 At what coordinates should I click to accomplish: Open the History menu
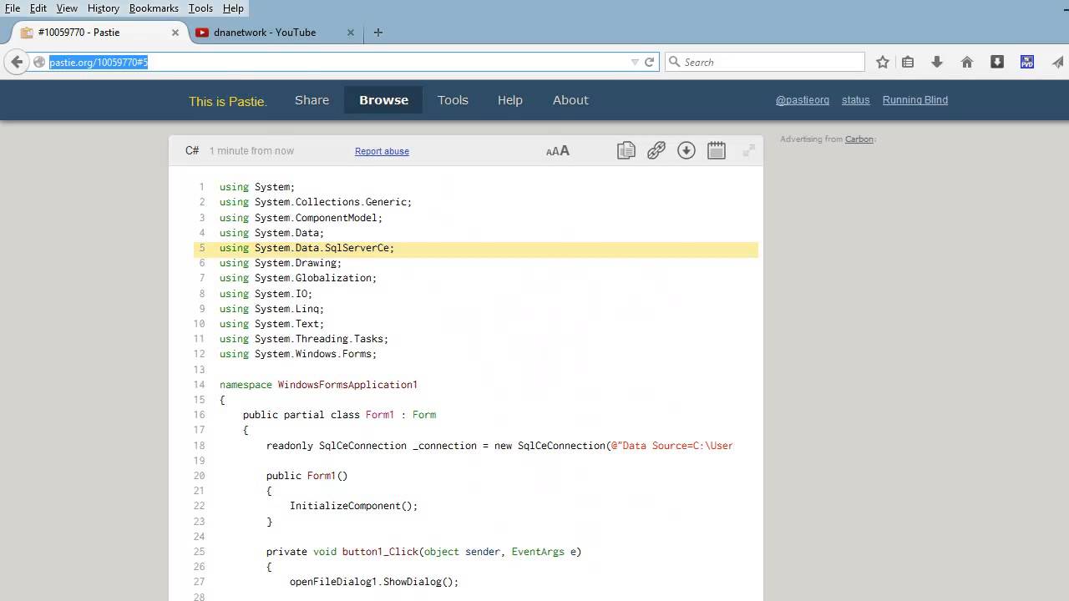tap(103, 8)
